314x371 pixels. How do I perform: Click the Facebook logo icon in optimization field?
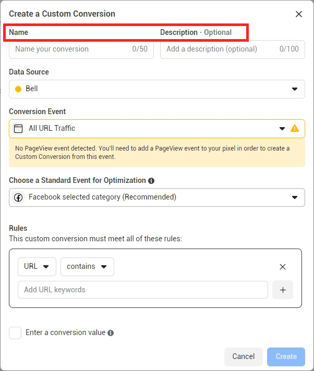(x=18, y=197)
